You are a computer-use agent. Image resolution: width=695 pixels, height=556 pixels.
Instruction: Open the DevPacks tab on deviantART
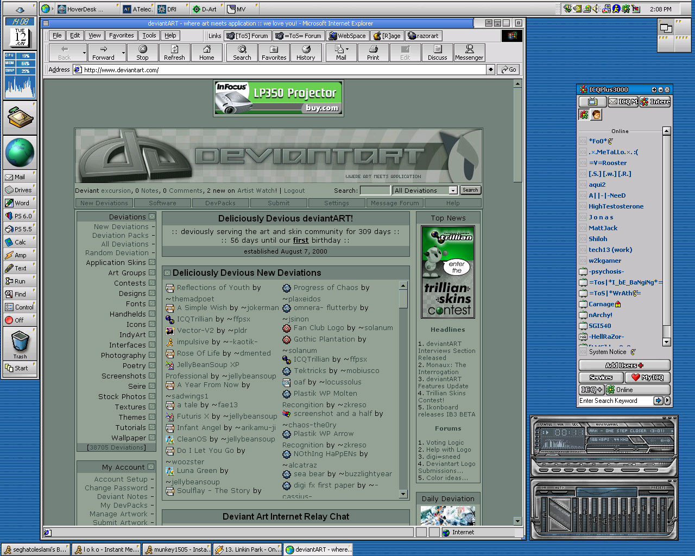point(220,203)
